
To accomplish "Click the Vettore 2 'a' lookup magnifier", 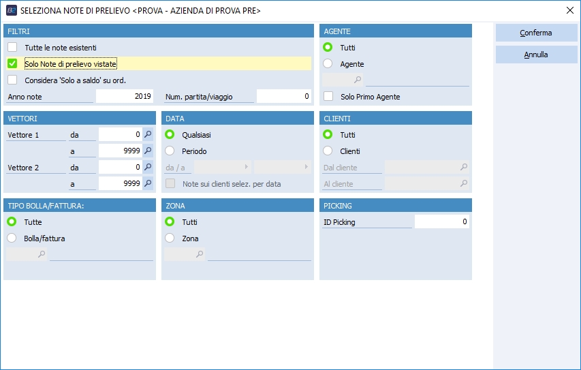I will tap(148, 183).
